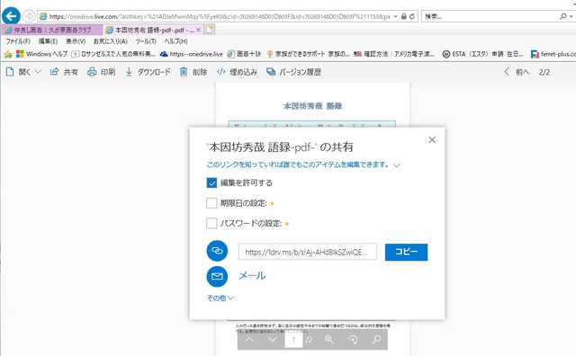Click the 印刷 print toolbar button
The width and height of the screenshot is (576, 356).
[102, 72]
